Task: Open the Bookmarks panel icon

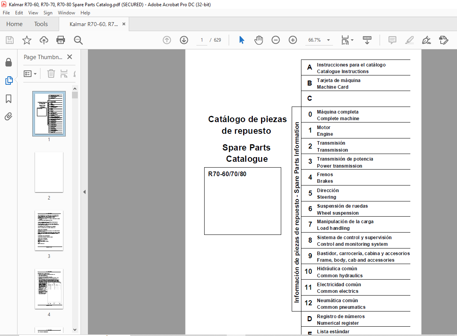Action: (9, 99)
